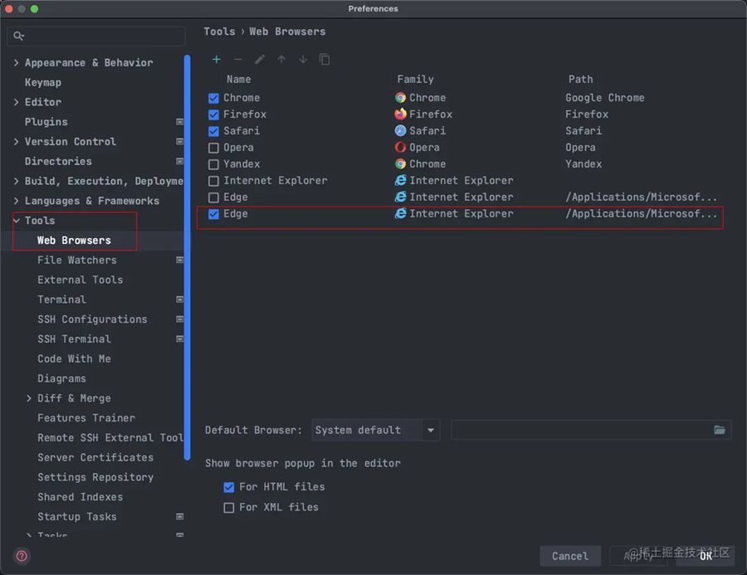Open the Keymap settings page
Image resolution: width=747 pixels, height=575 pixels.
pyautogui.click(x=43, y=82)
